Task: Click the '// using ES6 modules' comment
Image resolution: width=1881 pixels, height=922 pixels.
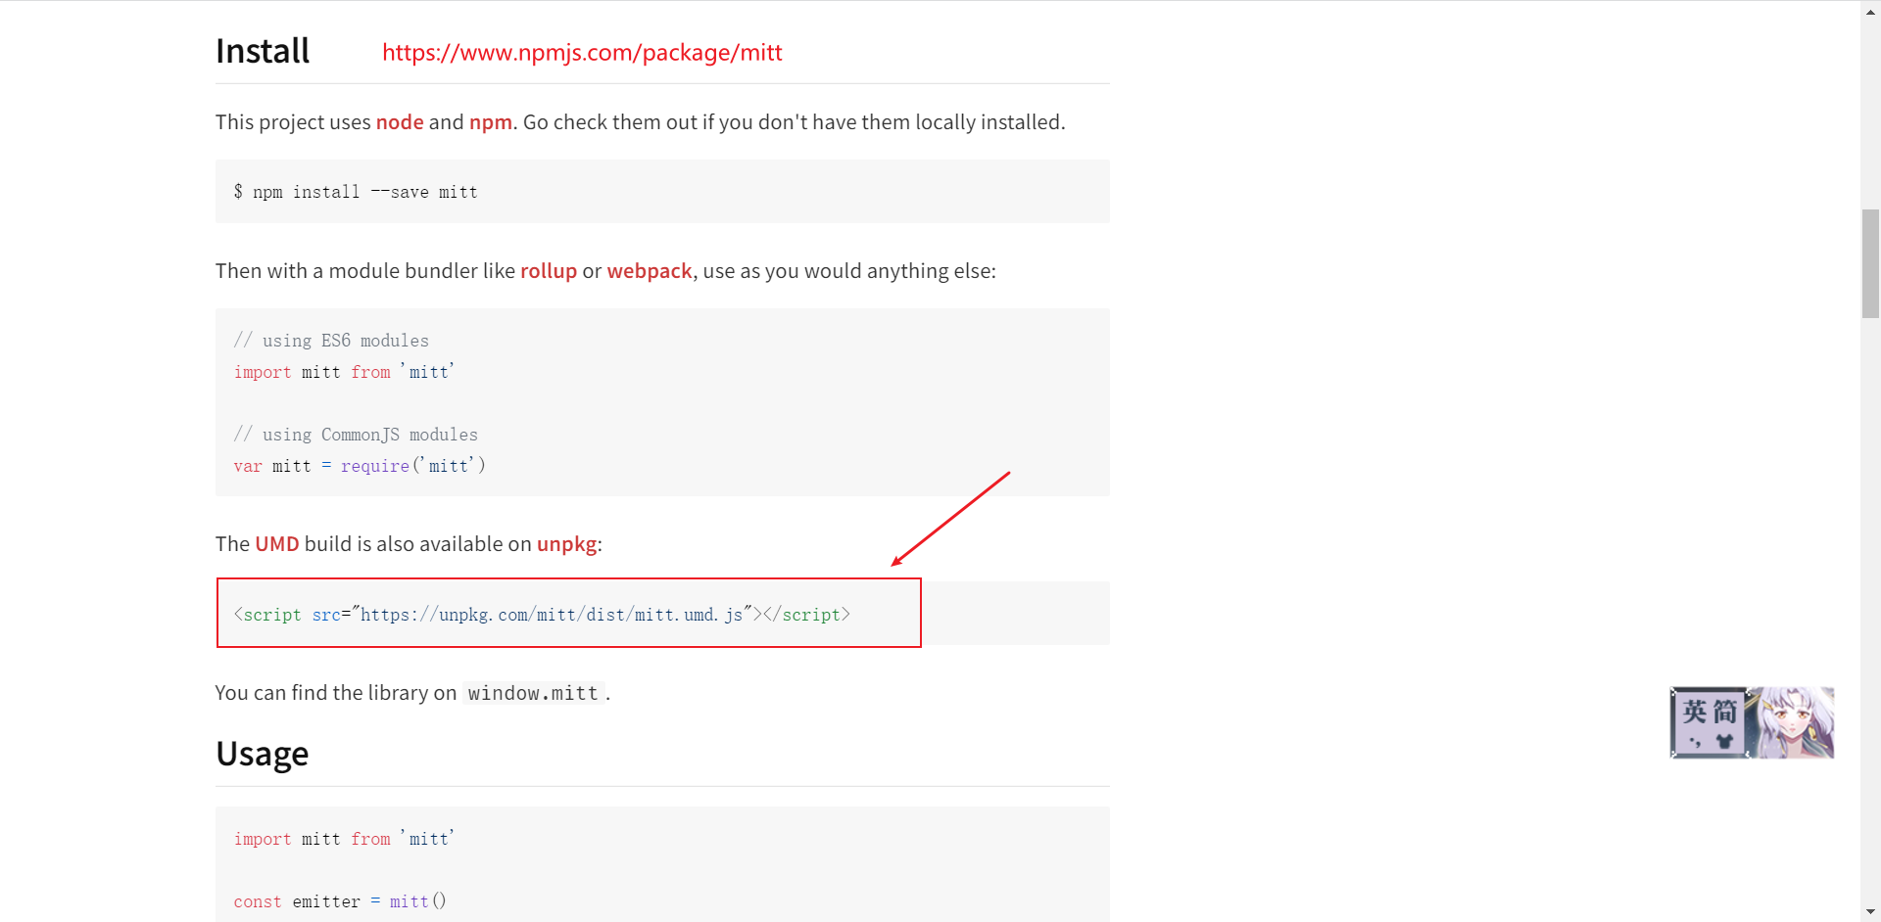Action: (x=331, y=341)
